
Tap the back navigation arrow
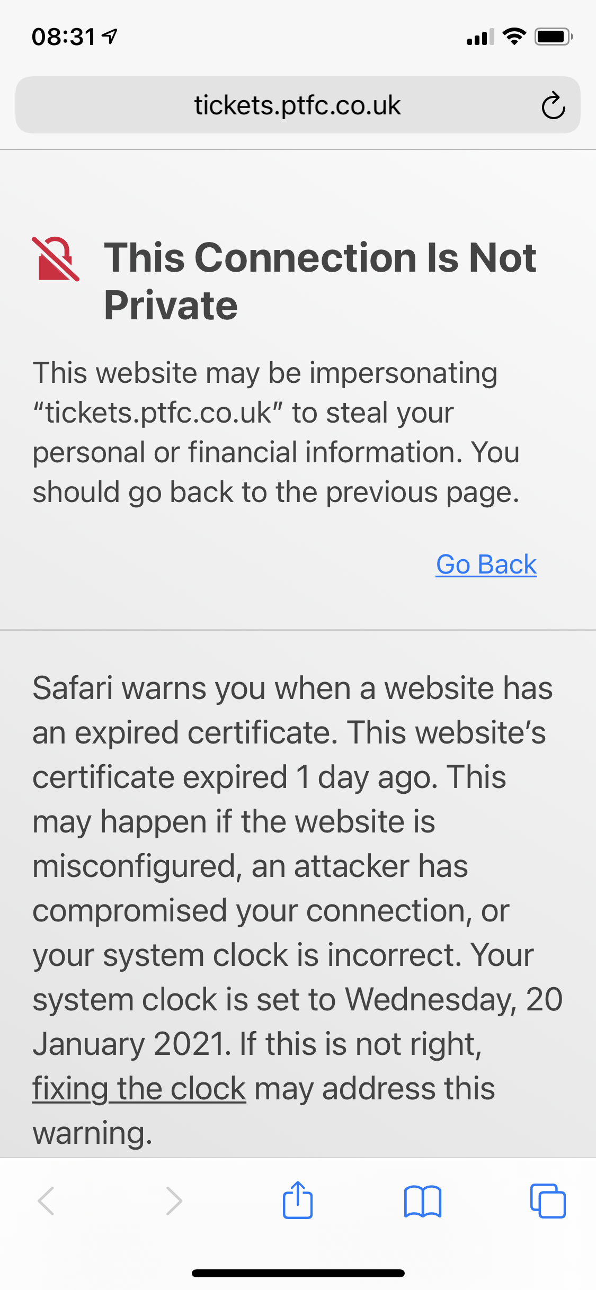click(x=47, y=1201)
